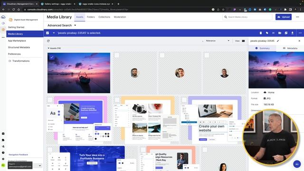Open the invite users icon in rail
This screenshot has width=304, height=171.
coord(3,146)
